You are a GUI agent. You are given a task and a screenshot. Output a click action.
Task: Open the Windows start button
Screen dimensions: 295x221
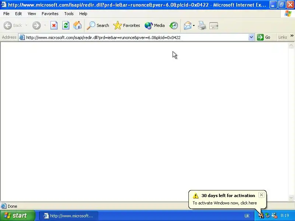pyautogui.click(x=17, y=215)
